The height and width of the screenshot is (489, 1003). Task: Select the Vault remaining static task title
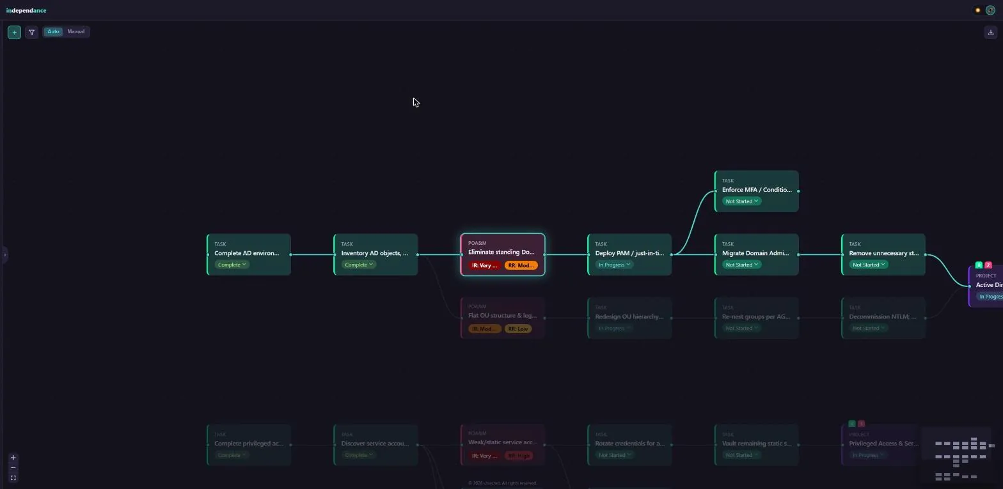click(x=756, y=443)
